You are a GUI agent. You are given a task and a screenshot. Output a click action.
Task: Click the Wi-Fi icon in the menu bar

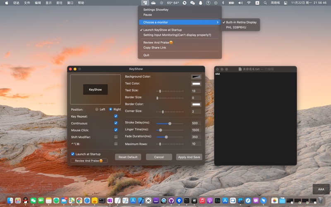pos(249,3)
